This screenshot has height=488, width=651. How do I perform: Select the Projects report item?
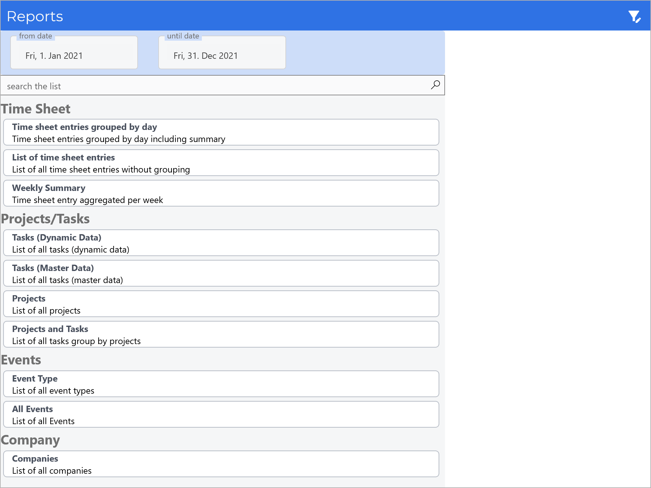(x=221, y=304)
